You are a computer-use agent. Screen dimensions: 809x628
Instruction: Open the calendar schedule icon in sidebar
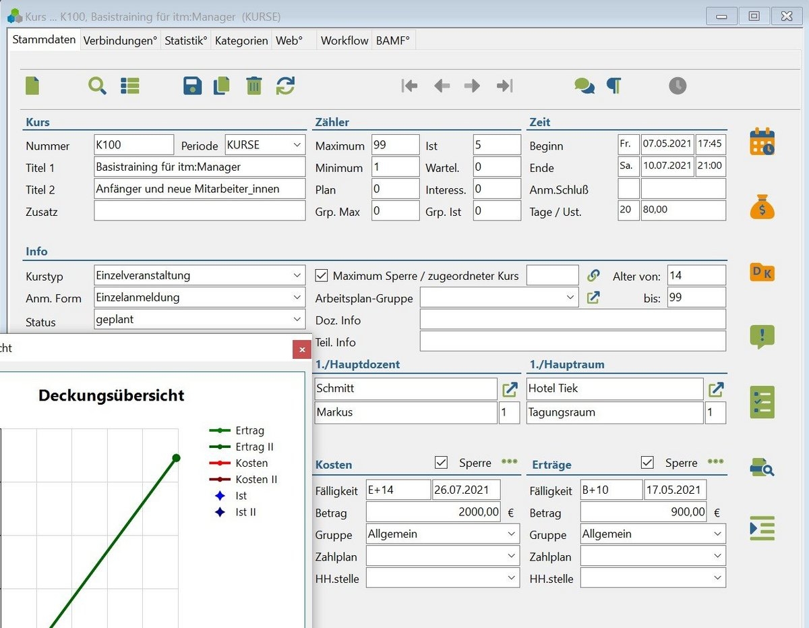click(762, 142)
